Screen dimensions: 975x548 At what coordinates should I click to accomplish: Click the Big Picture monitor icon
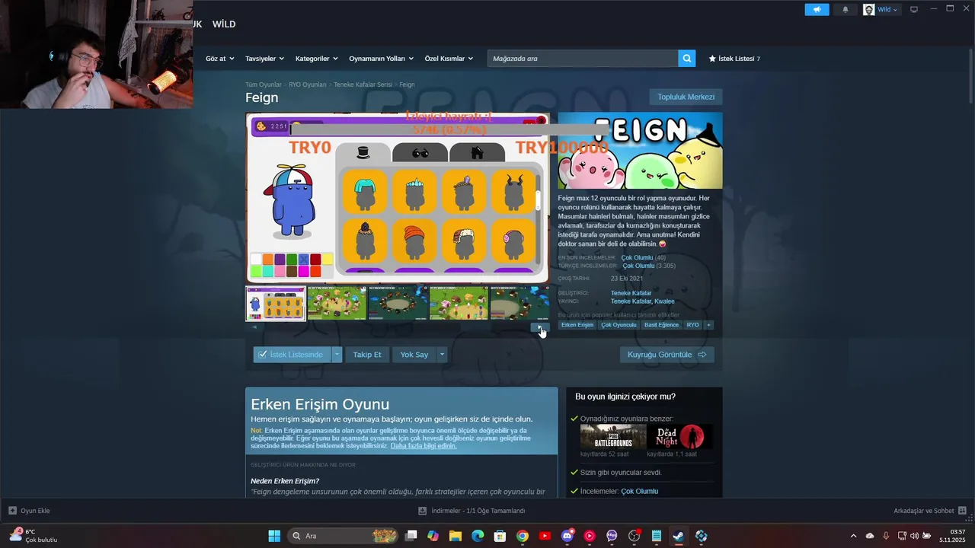(x=914, y=9)
